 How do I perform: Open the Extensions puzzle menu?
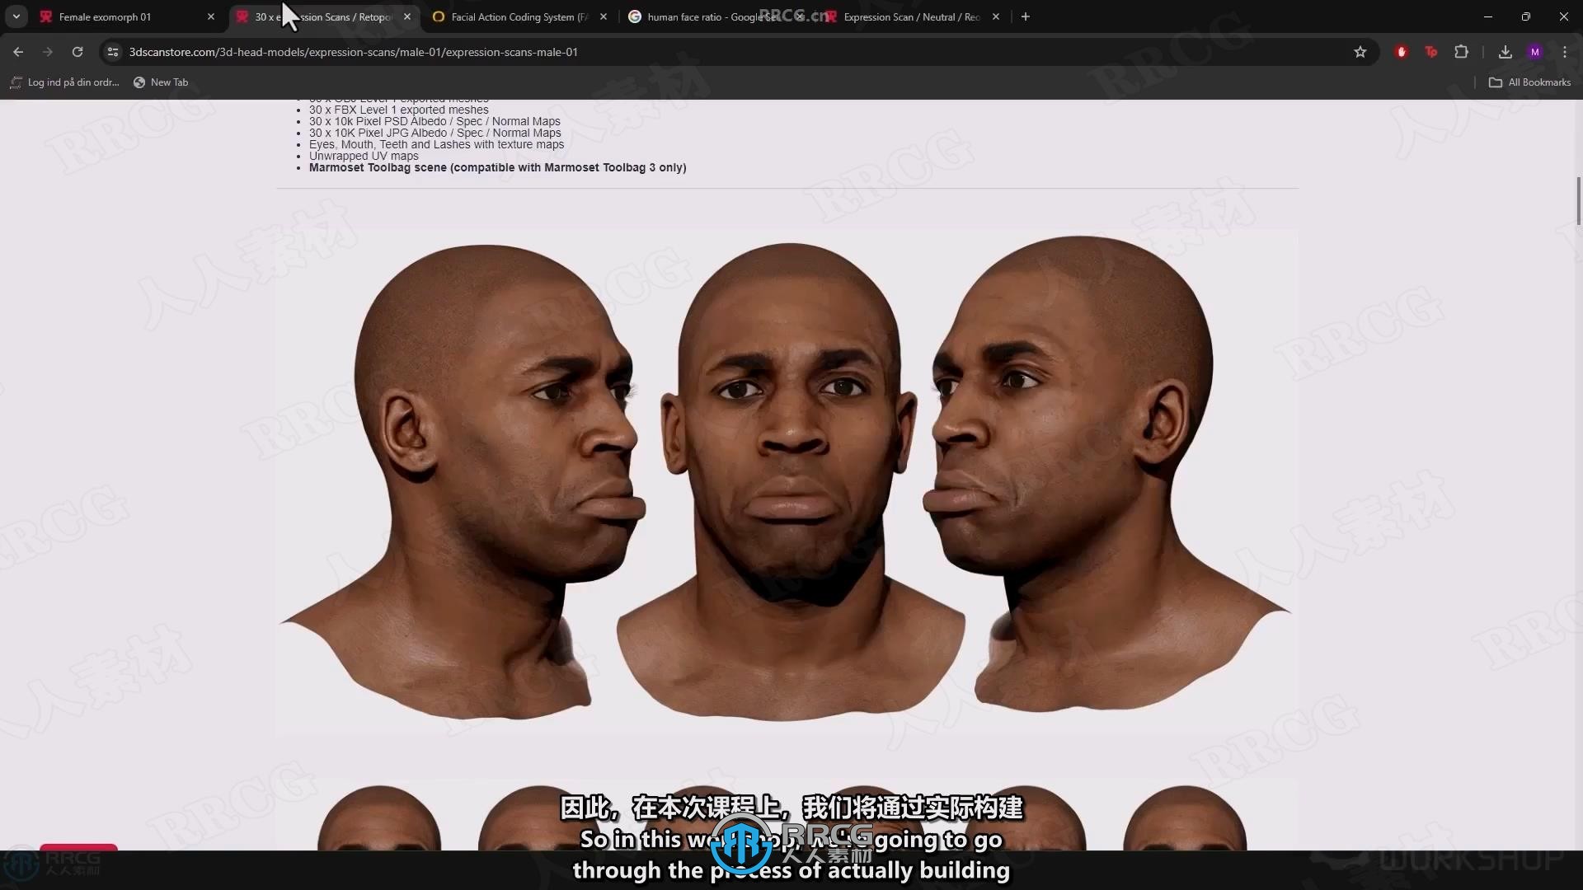pyautogui.click(x=1461, y=52)
